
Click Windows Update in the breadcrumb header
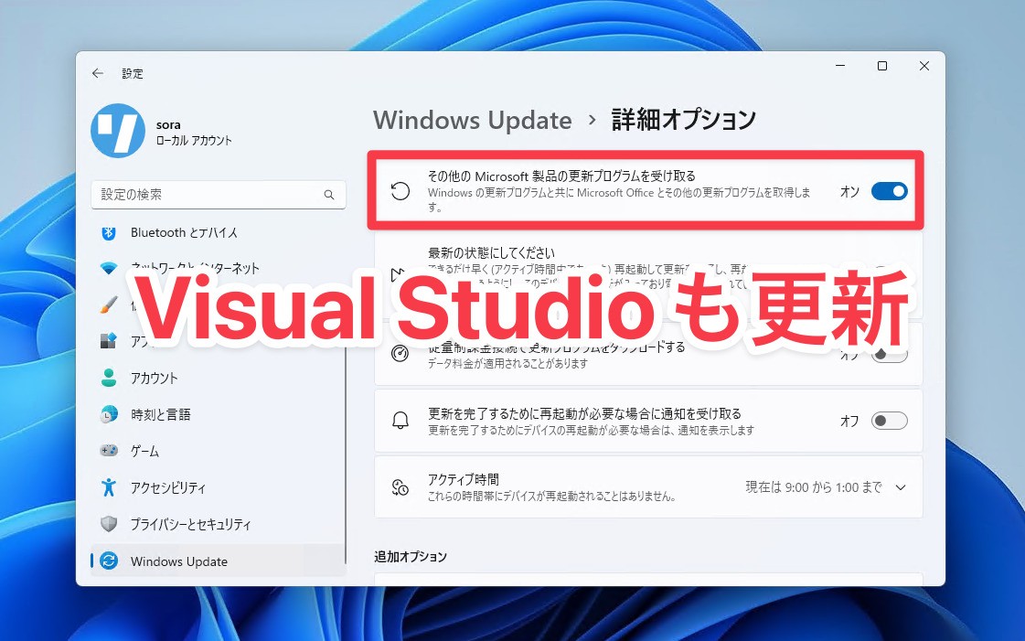472,120
